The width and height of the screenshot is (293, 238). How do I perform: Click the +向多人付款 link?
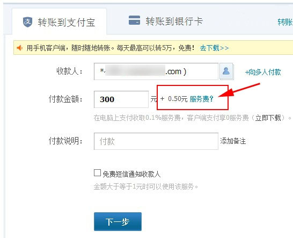point(263,72)
